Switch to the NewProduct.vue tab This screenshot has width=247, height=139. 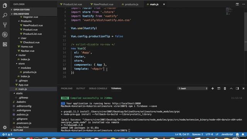(x=103, y=4)
